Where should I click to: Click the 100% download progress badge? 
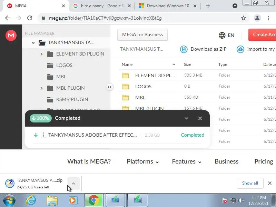[x=40, y=118]
